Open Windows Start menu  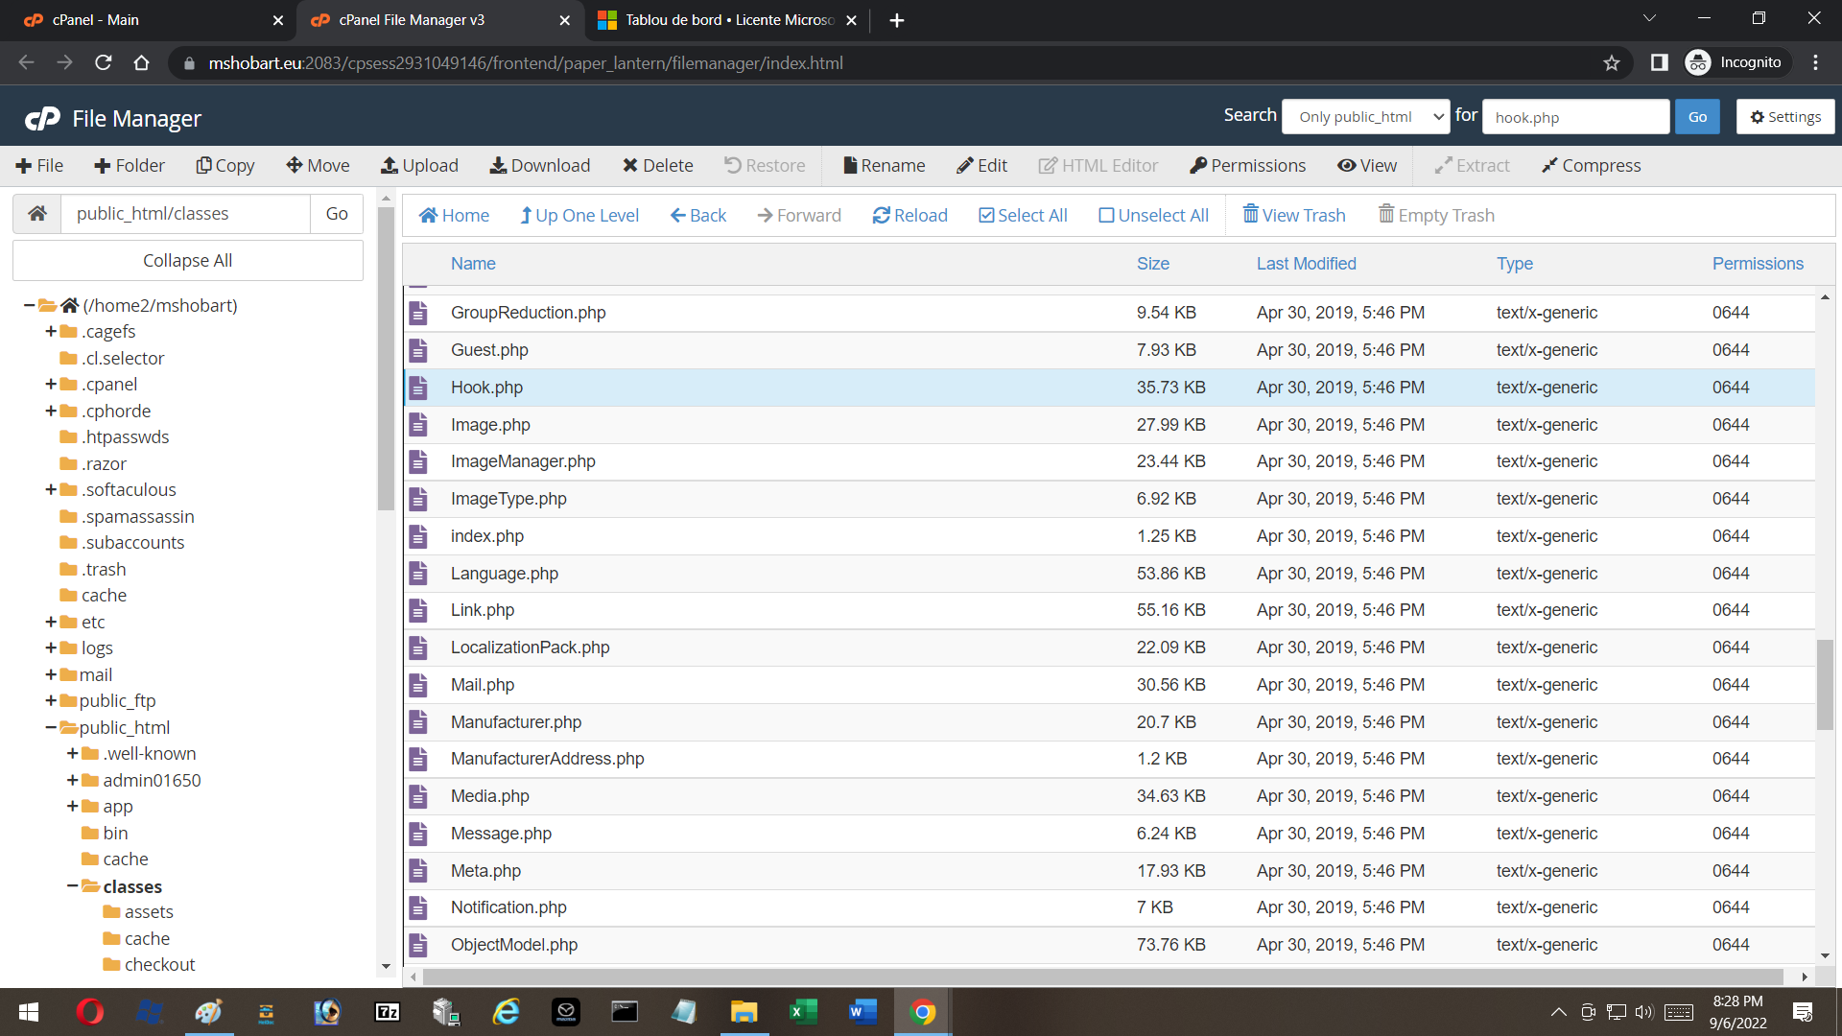tap(29, 1012)
